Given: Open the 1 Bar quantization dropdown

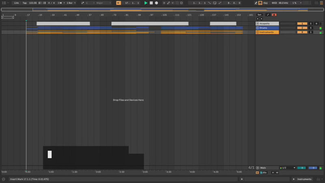Looking at the screenshot, I should click(x=71, y=3).
